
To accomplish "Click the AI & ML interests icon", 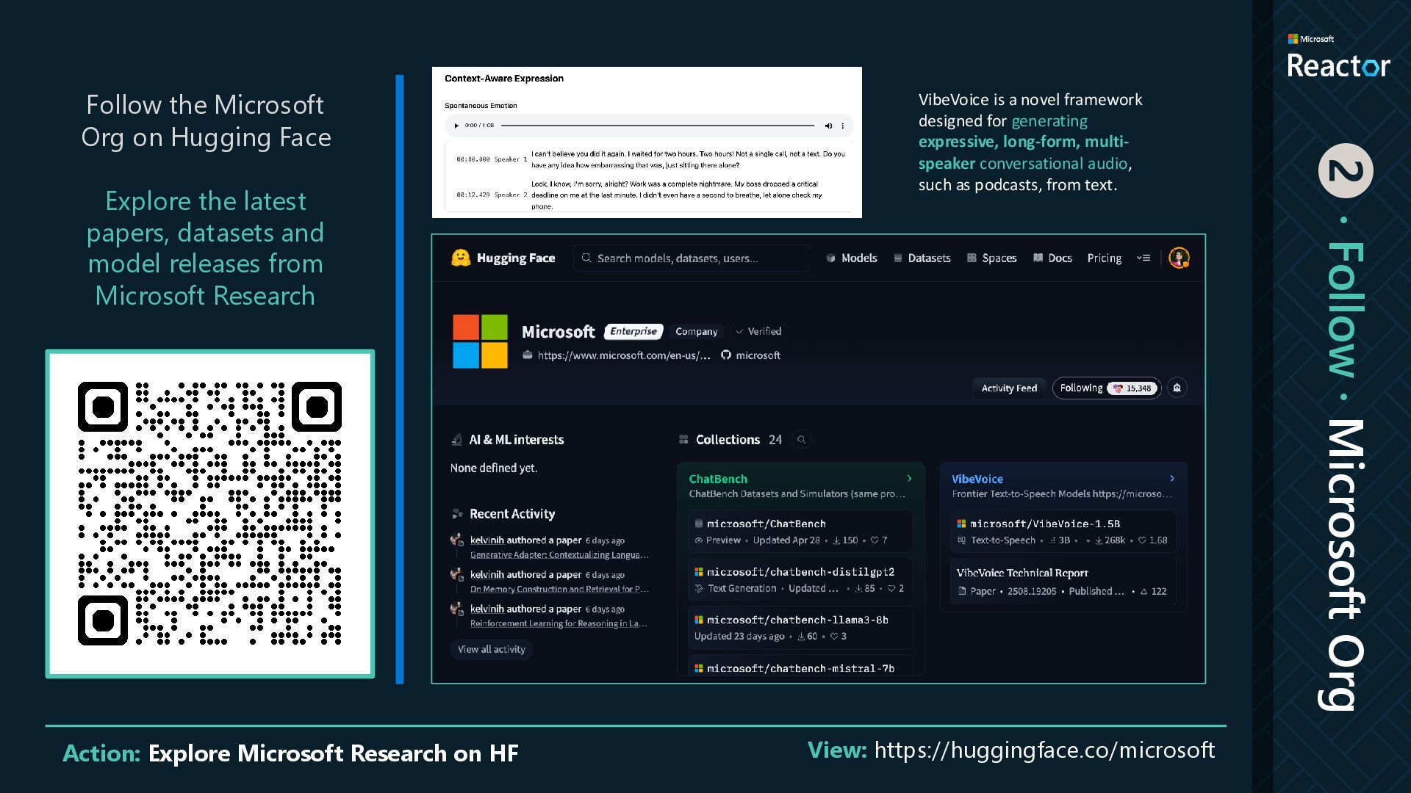I will click(456, 440).
